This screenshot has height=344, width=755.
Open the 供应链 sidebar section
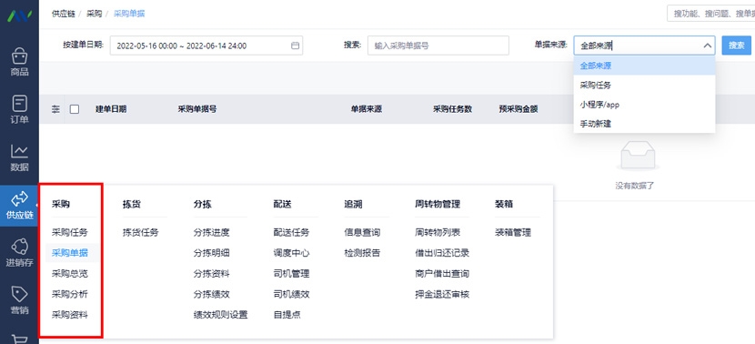[x=19, y=206]
